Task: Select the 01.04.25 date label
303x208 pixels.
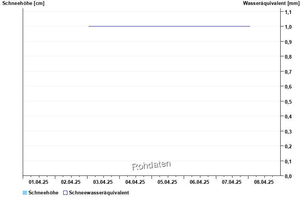Action: click(x=39, y=182)
